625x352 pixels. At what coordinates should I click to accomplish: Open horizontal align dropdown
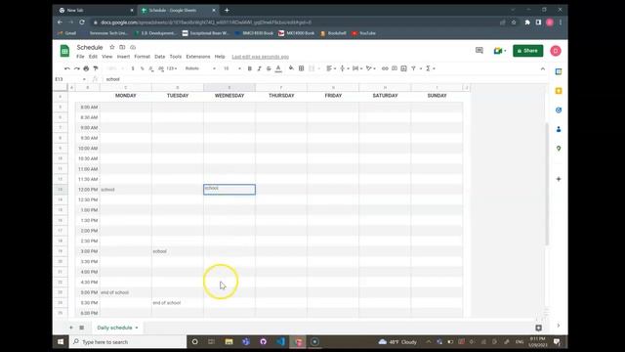click(x=331, y=68)
